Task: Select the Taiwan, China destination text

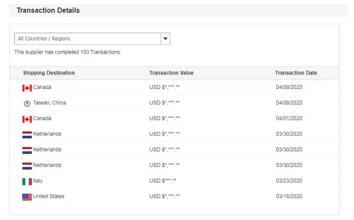Action: (x=50, y=103)
